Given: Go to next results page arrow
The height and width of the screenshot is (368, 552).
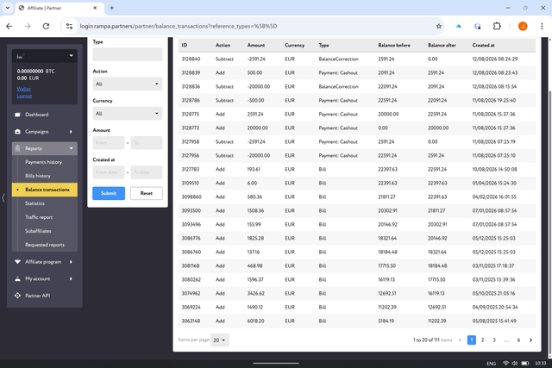Looking at the screenshot, I should 531,340.
